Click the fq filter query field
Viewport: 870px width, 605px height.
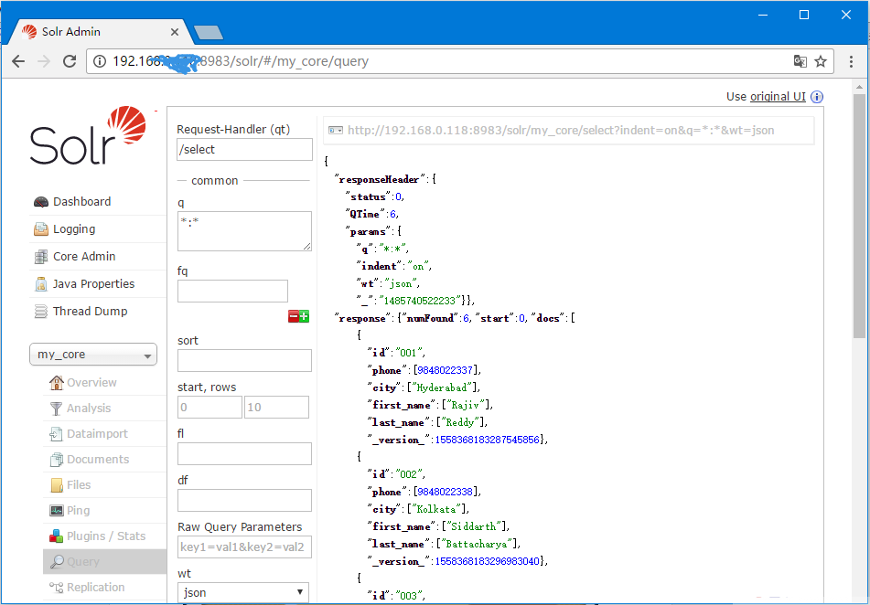(232, 292)
